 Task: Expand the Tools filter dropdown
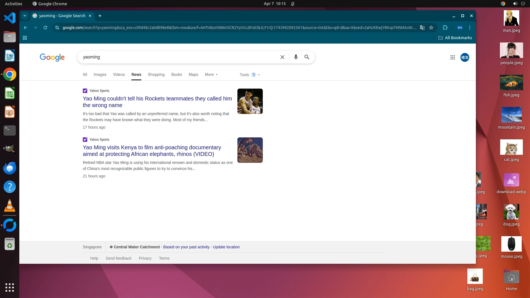pyautogui.click(x=250, y=75)
